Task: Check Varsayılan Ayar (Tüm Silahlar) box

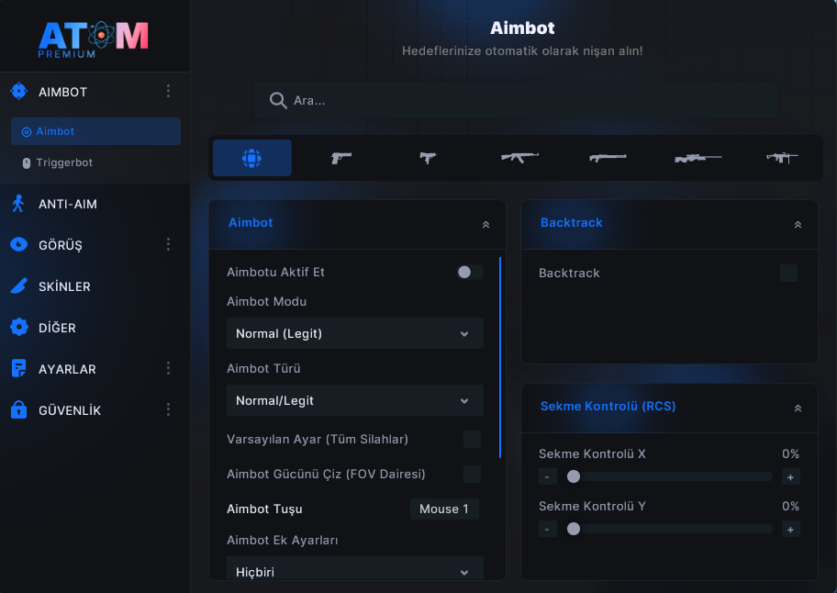Action: (472, 440)
